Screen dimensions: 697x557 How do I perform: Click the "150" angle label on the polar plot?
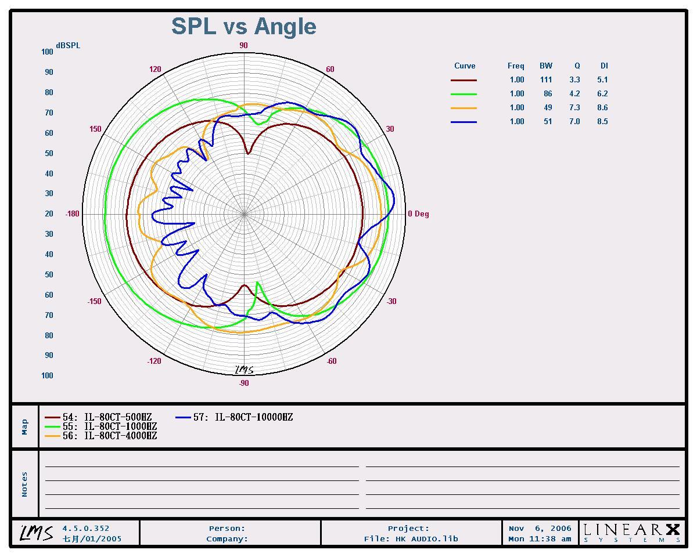95,129
